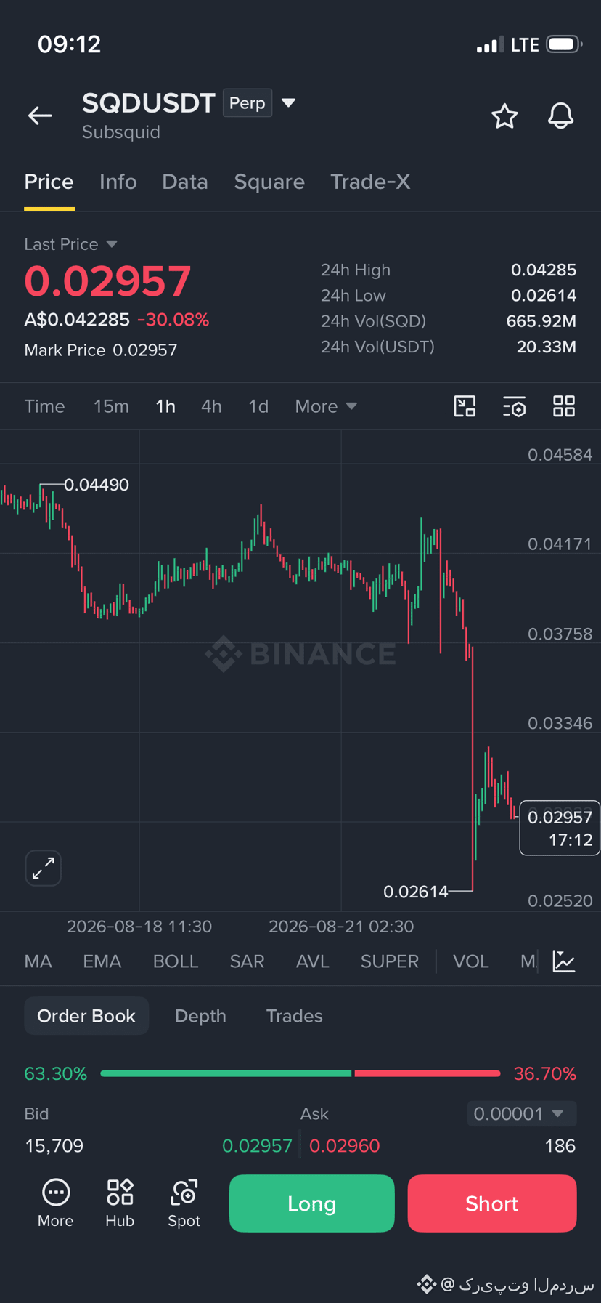
Task: Open indicator settings chart icon
Action: click(x=564, y=961)
